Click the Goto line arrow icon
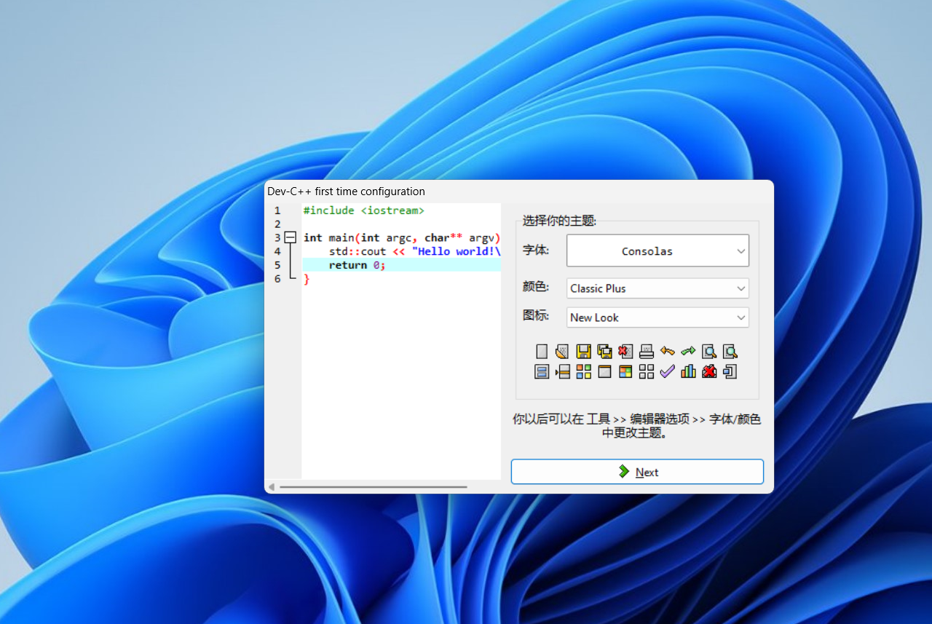This screenshot has width=932, height=624. click(562, 372)
